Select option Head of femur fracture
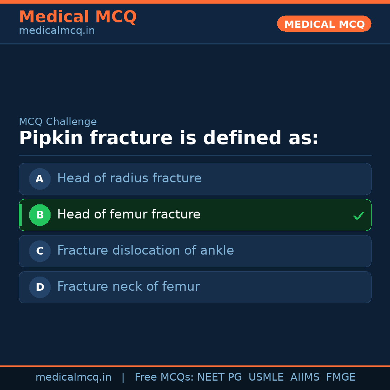The height and width of the screenshot is (390, 390). tap(129, 214)
